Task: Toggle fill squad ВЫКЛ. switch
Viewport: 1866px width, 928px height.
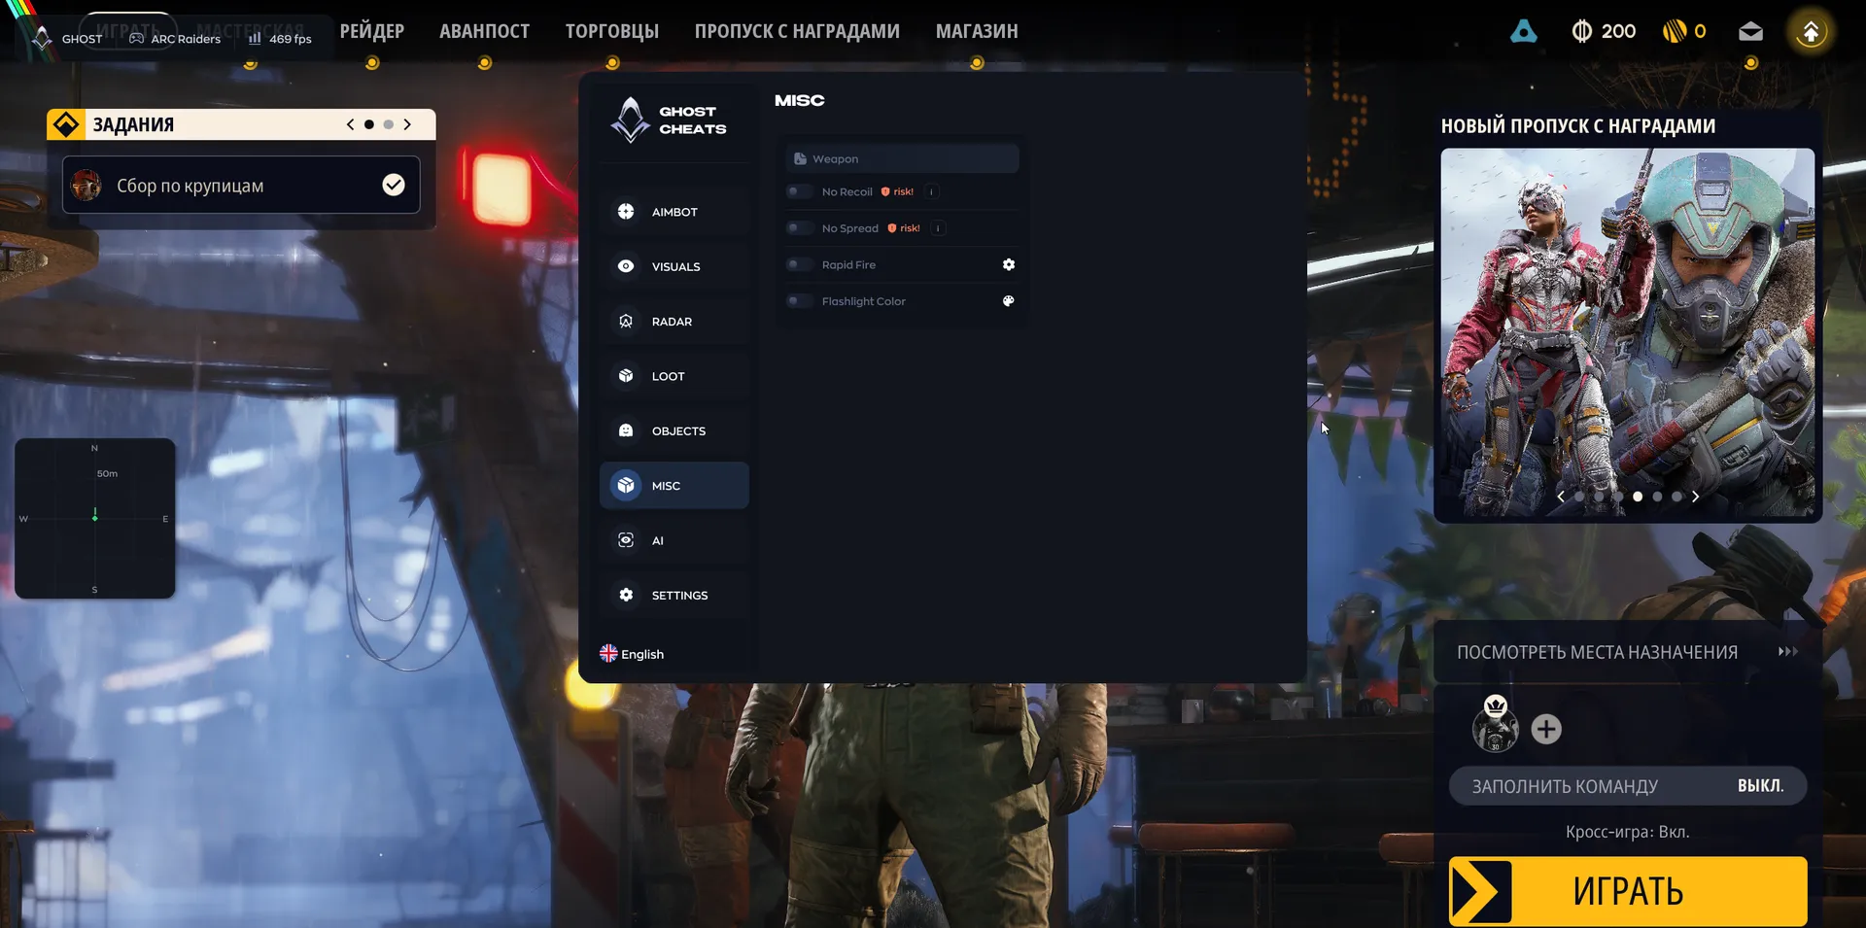Action: [1628, 786]
